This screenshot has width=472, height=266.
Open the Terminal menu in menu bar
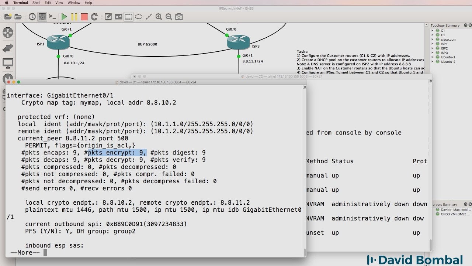click(x=20, y=3)
